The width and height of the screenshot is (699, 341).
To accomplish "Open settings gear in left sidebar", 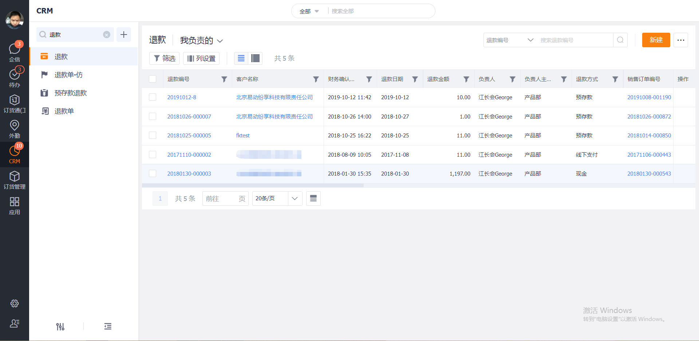I will click(15, 303).
